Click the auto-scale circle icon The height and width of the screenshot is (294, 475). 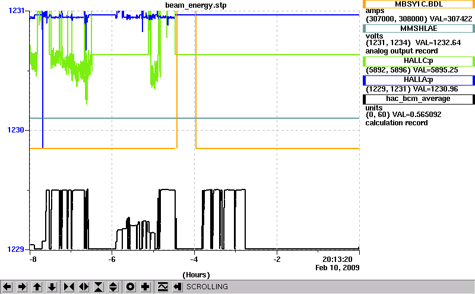(x=131, y=287)
